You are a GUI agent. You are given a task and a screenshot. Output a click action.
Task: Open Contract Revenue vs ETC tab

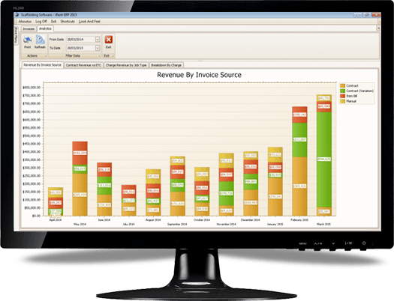pos(83,65)
